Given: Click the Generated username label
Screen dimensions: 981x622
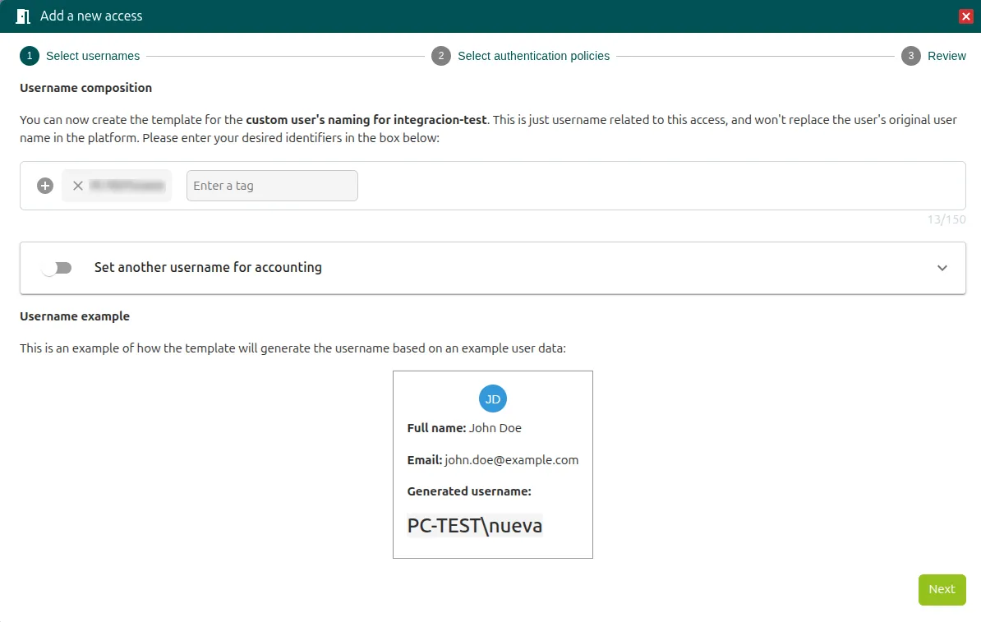Looking at the screenshot, I should pos(469,491).
